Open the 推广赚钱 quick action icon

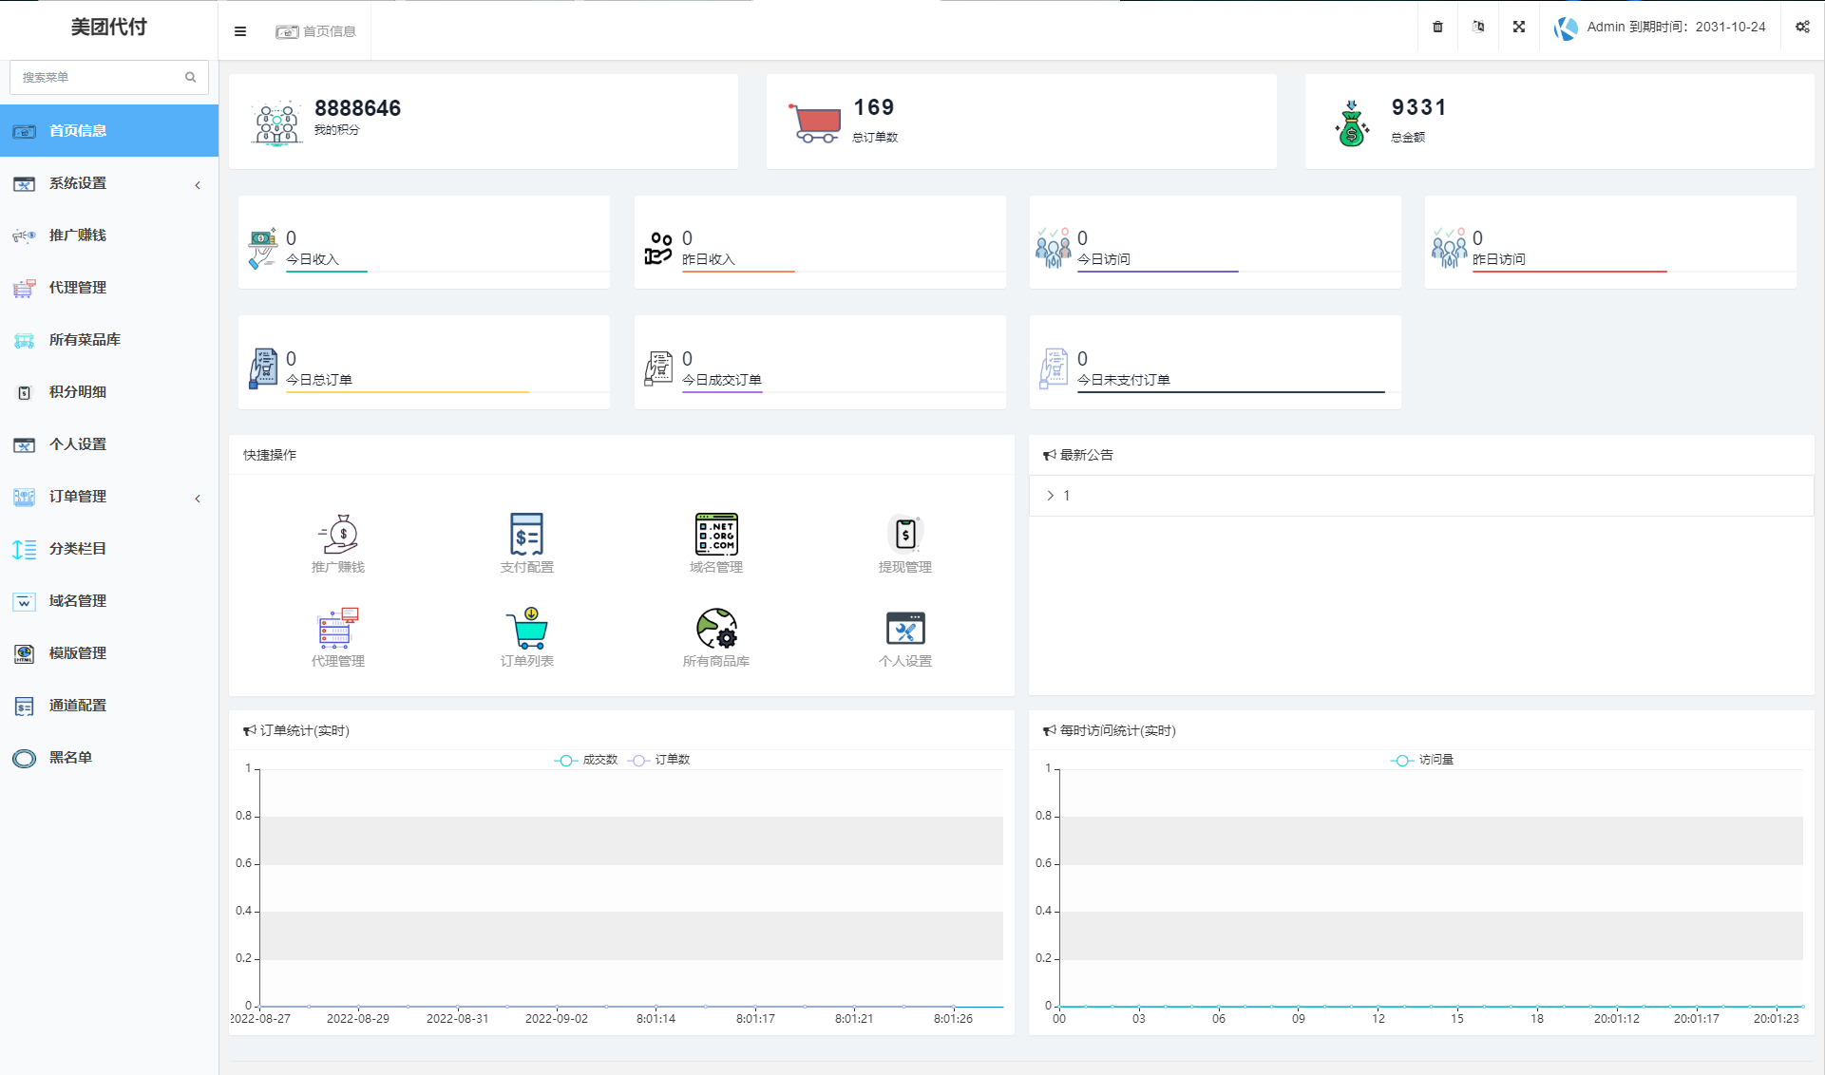(x=337, y=536)
